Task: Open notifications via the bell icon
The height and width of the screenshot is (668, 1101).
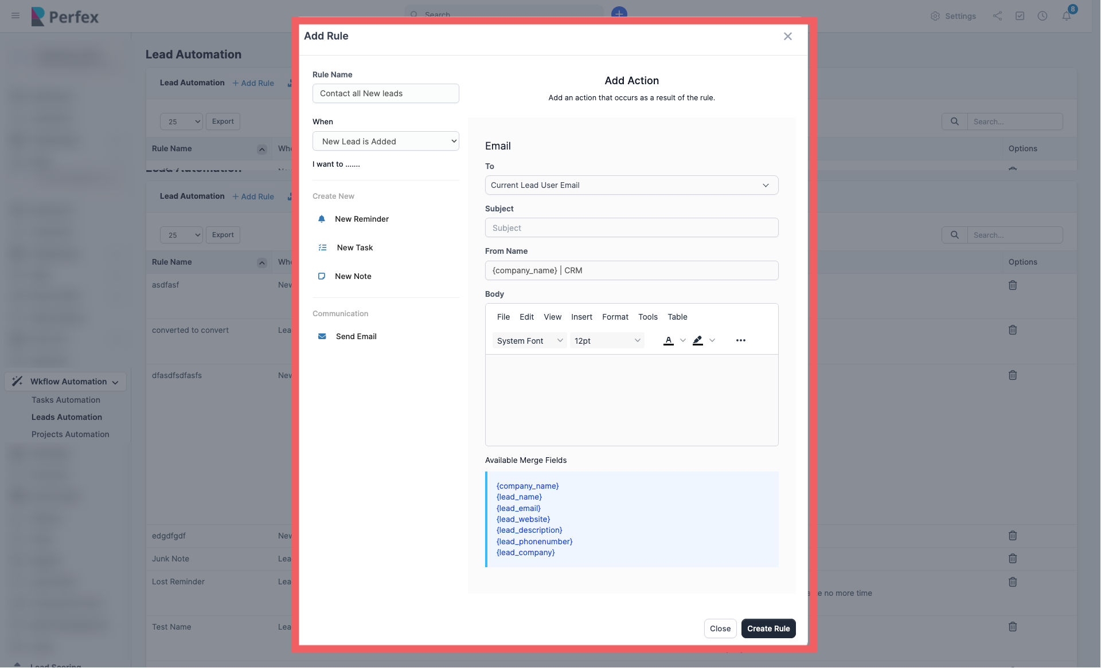Action: click(1067, 16)
